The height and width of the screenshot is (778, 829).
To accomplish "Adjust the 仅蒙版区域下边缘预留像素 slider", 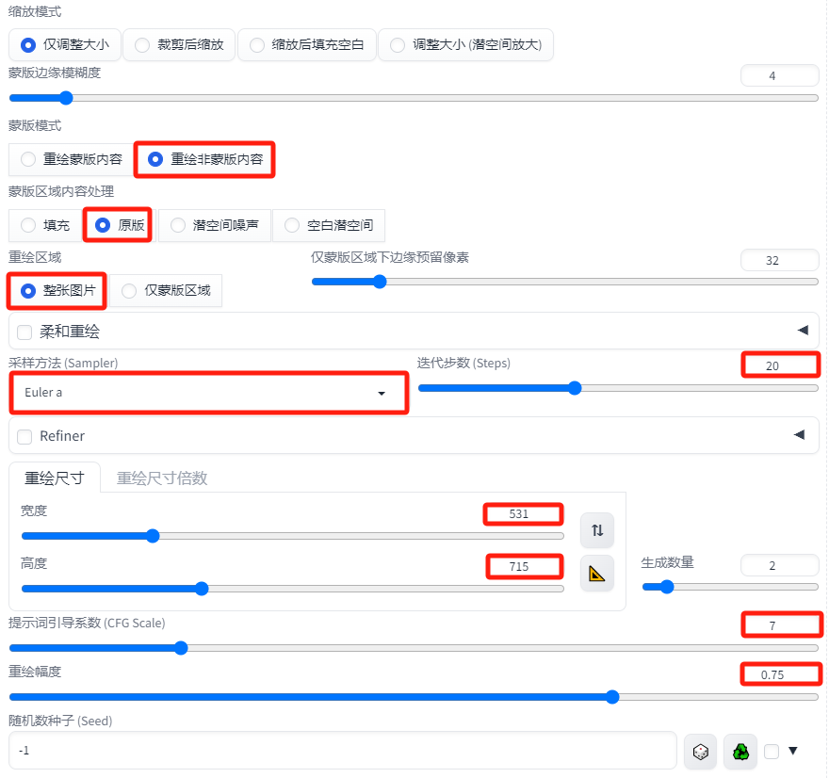I will 564,282.
